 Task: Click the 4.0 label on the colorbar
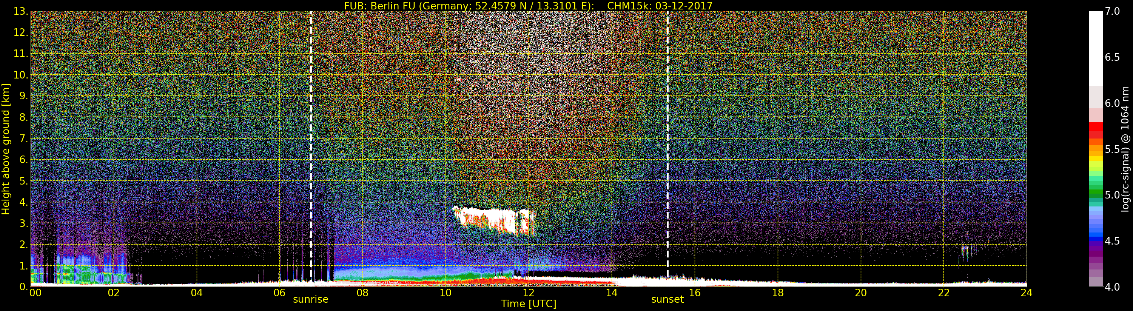pos(1113,287)
